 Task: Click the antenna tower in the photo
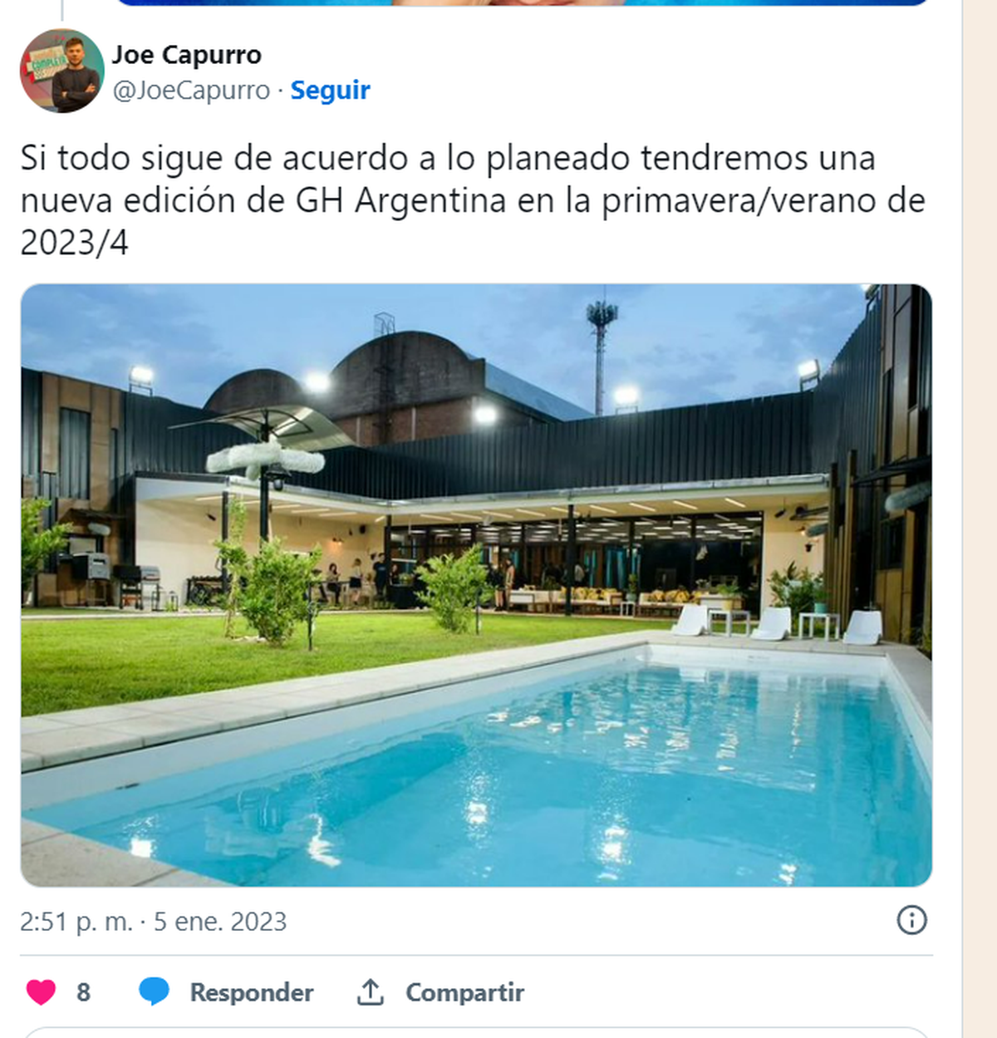tap(602, 354)
